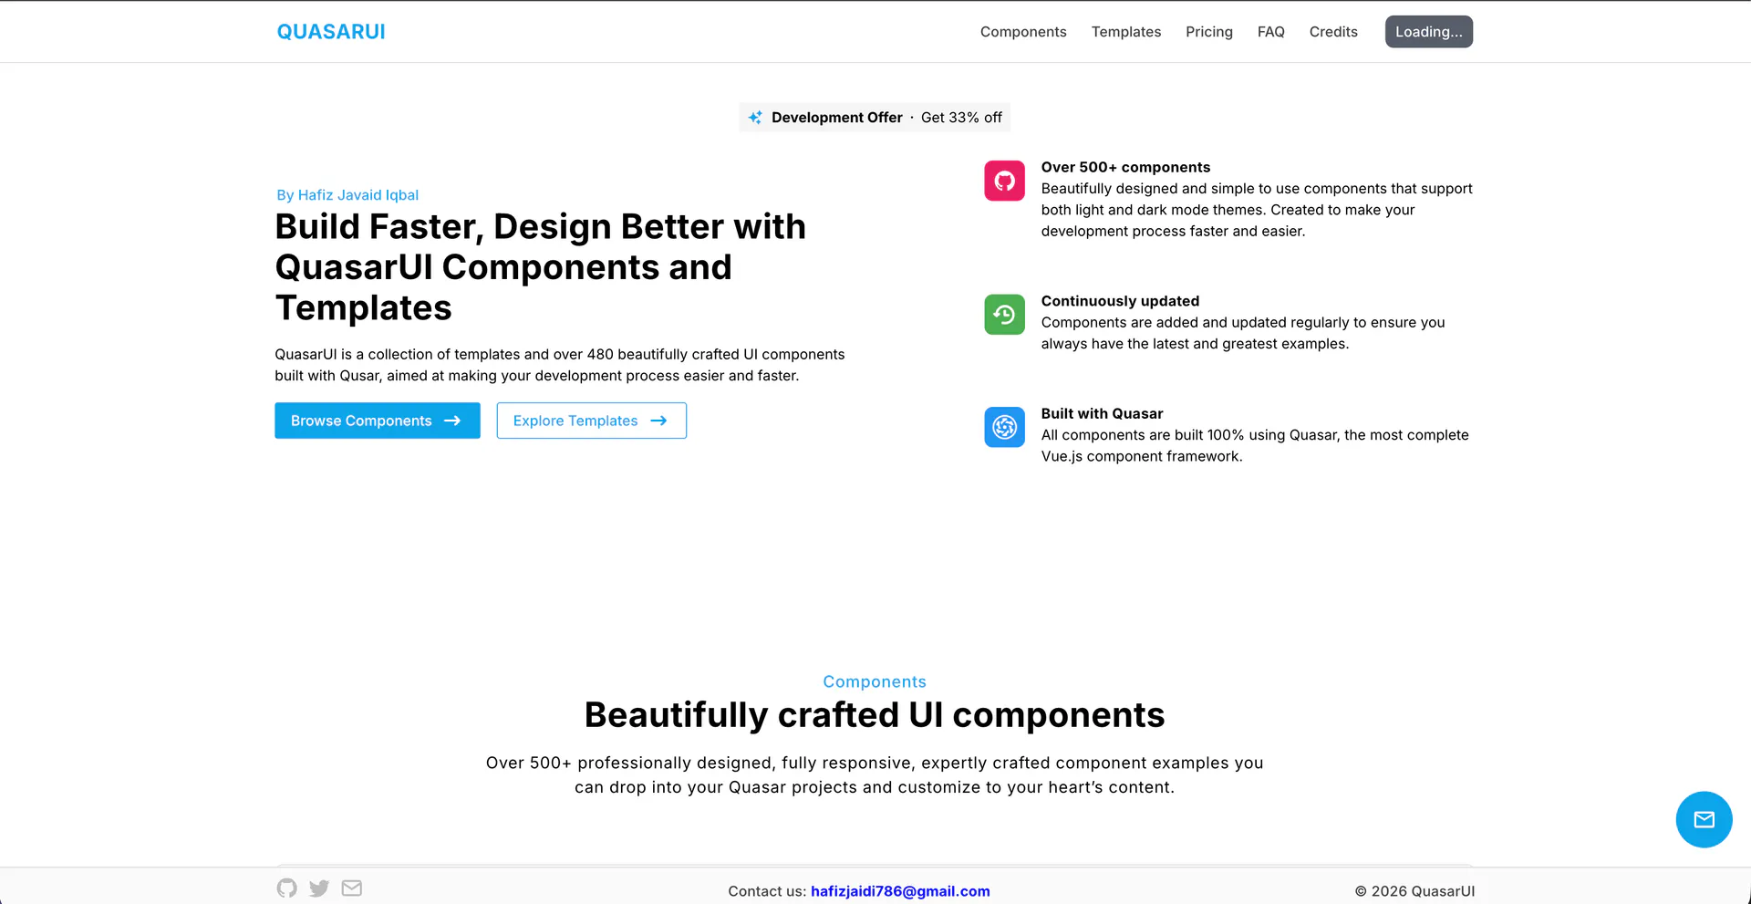
Task: Click the GitHub icon in the footer
Action: point(286,888)
